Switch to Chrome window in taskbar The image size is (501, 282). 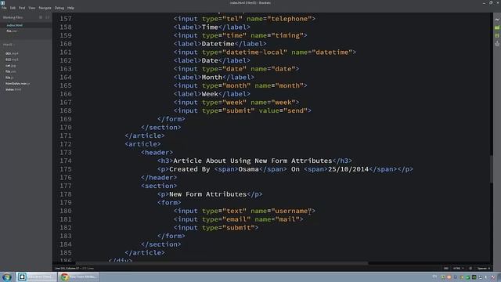point(78,277)
